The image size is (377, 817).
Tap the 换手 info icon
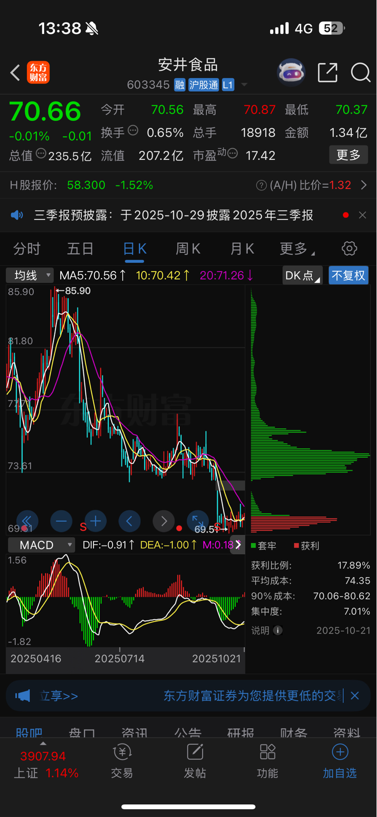coord(133,131)
